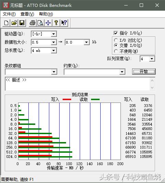Close the ATTO Disk Benchmark window

(157, 5)
